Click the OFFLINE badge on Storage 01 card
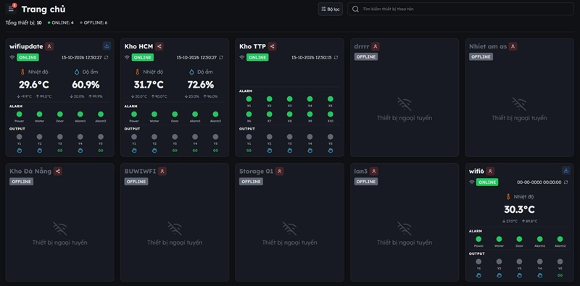Screen dimensions: 580x286 [251, 182]
